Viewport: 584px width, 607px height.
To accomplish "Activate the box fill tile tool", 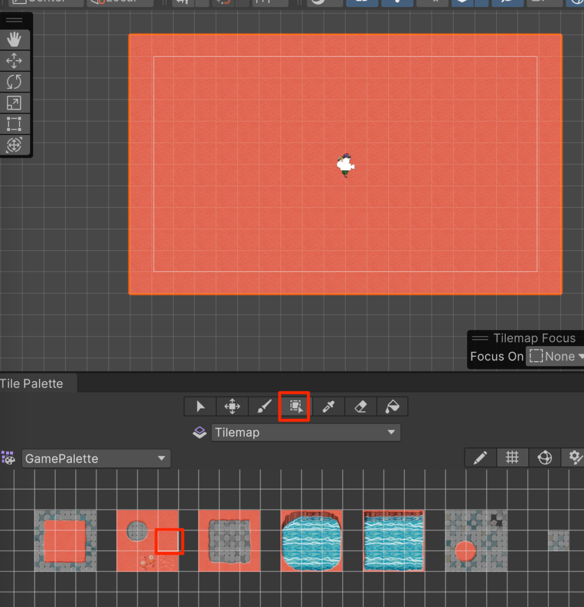I will [x=296, y=407].
